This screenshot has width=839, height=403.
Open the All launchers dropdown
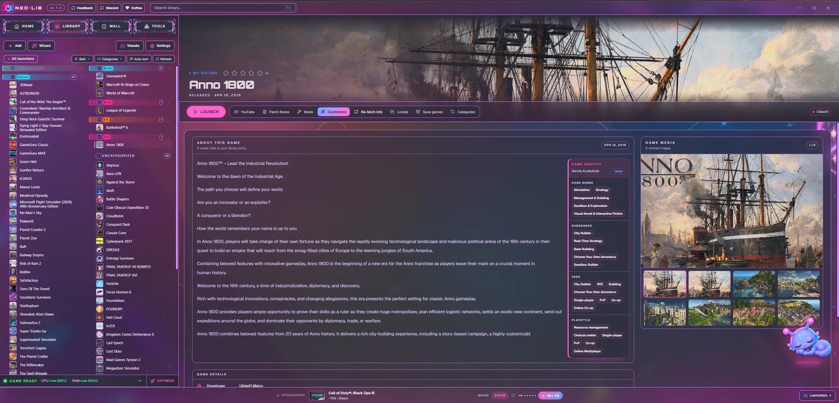tap(21, 59)
